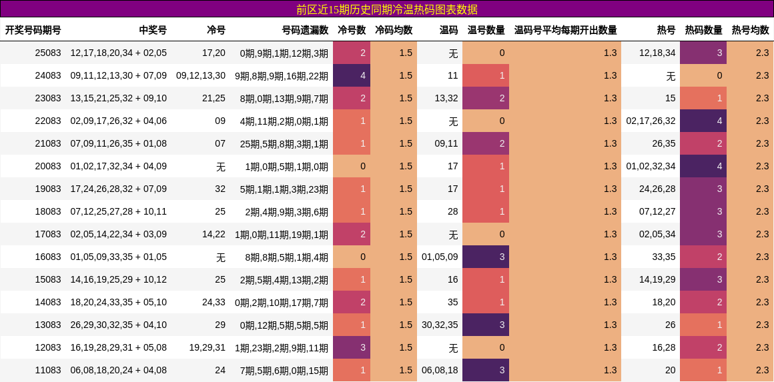Viewport: 774px width, 382px height.
Task: Select omission cell 8期,8期,5期,1期,4期
Action: tap(286, 257)
